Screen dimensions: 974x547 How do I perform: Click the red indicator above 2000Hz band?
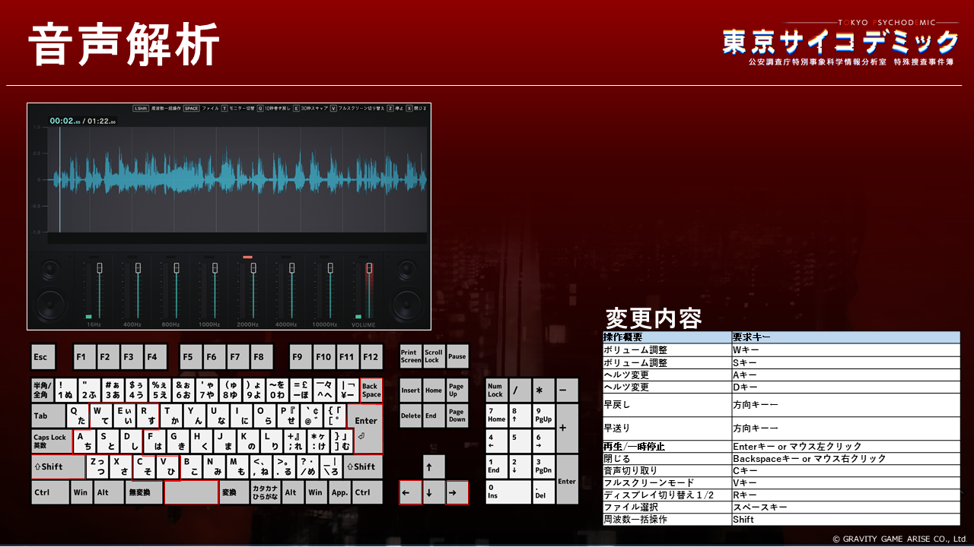247,258
